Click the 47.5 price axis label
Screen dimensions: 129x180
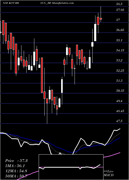(x=119, y=121)
